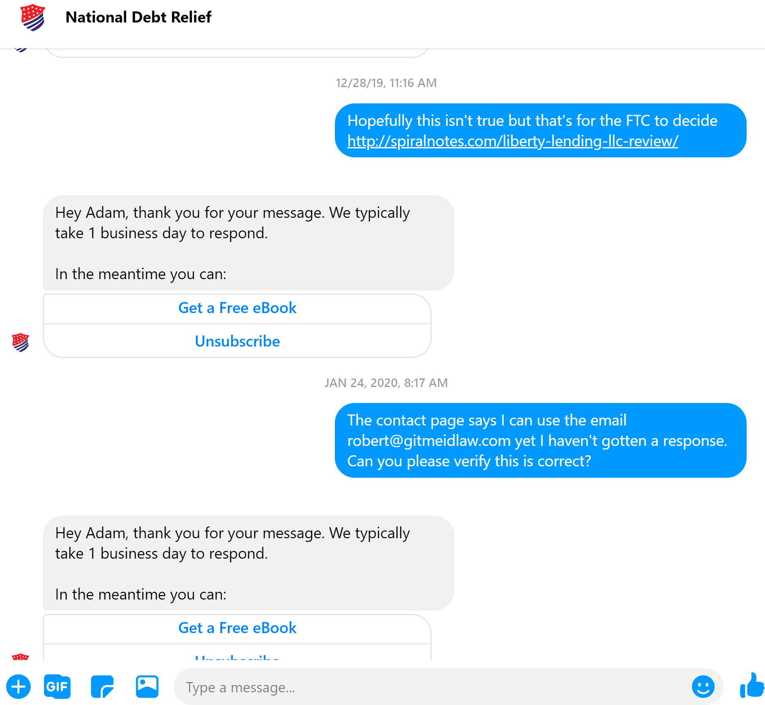The width and height of the screenshot is (765, 705).
Task: Click the first Unsubscribe button
Action: 237,341
